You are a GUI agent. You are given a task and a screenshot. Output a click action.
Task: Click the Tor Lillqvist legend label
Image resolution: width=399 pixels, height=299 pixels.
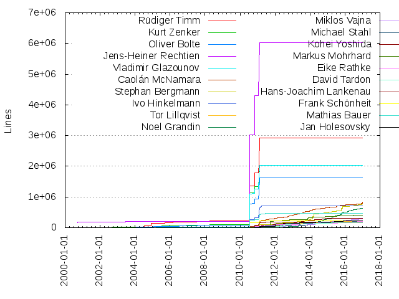[x=175, y=115]
